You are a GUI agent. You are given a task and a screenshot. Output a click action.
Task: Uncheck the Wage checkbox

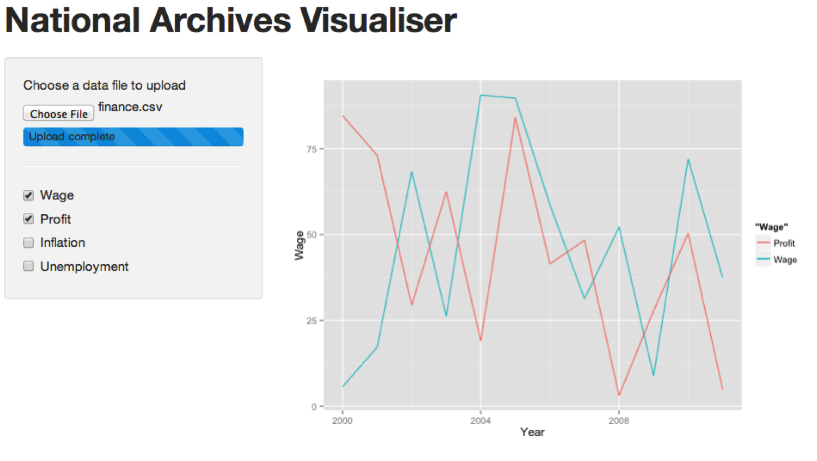29,195
